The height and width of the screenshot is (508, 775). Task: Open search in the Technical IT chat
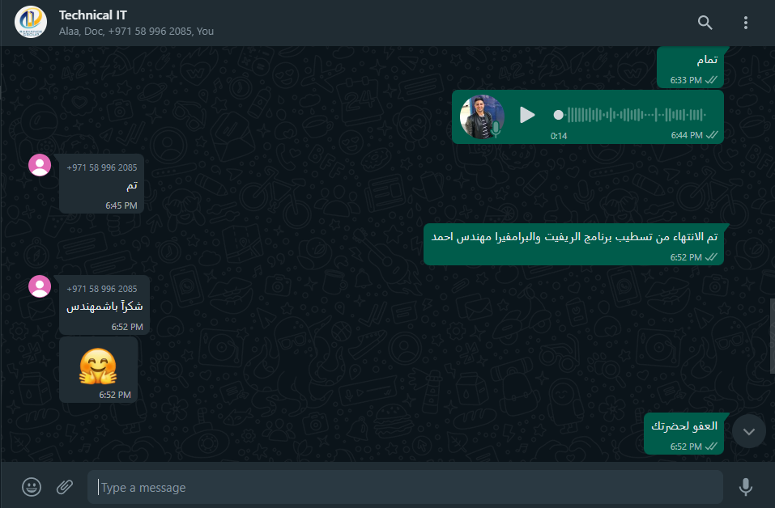(x=705, y=22)
